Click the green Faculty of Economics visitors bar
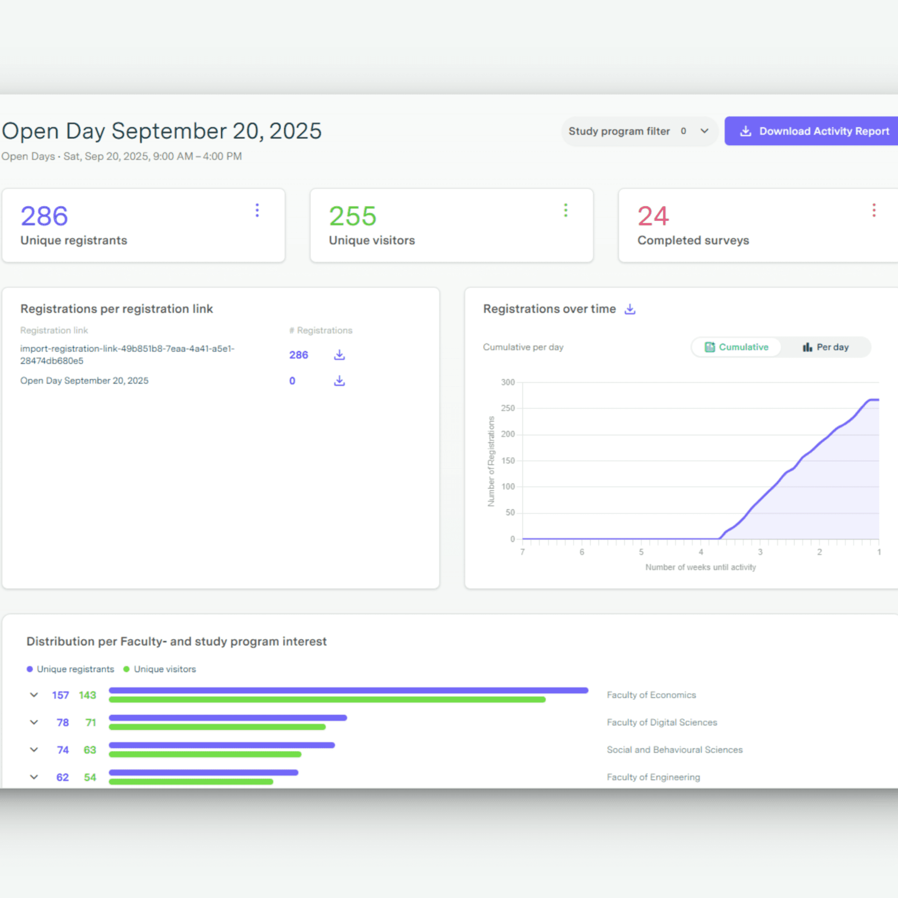 [x=327, y=700]
